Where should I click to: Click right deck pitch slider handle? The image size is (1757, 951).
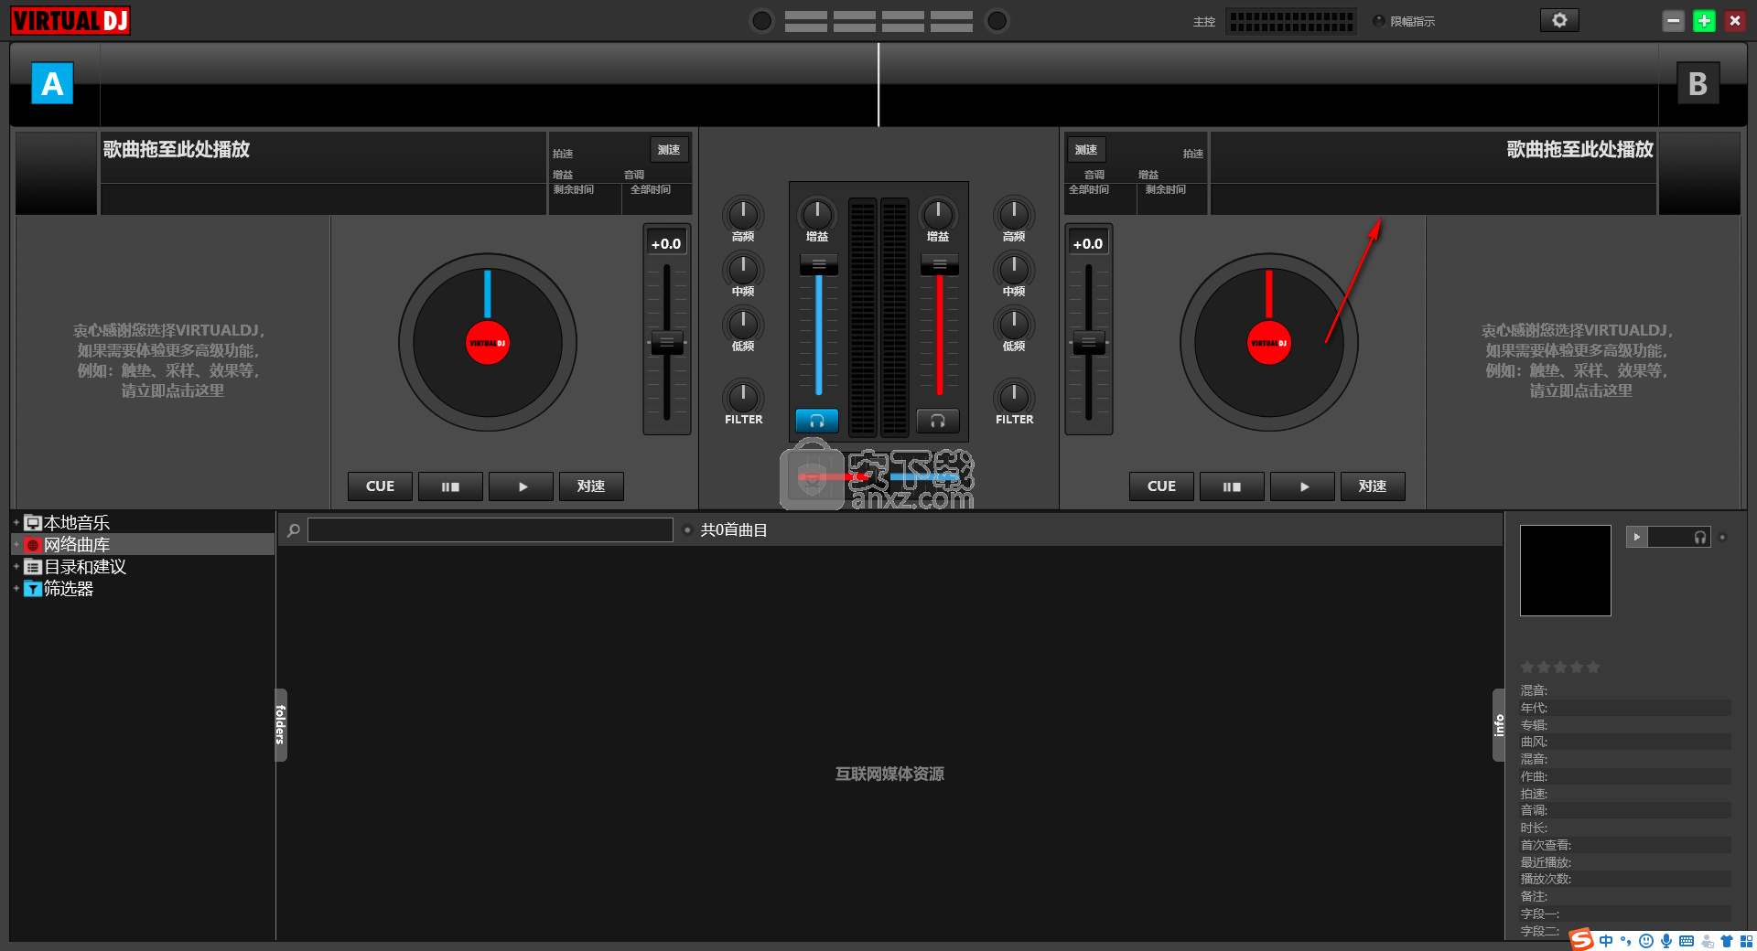pyautogui.click(x=1089, y=343)
